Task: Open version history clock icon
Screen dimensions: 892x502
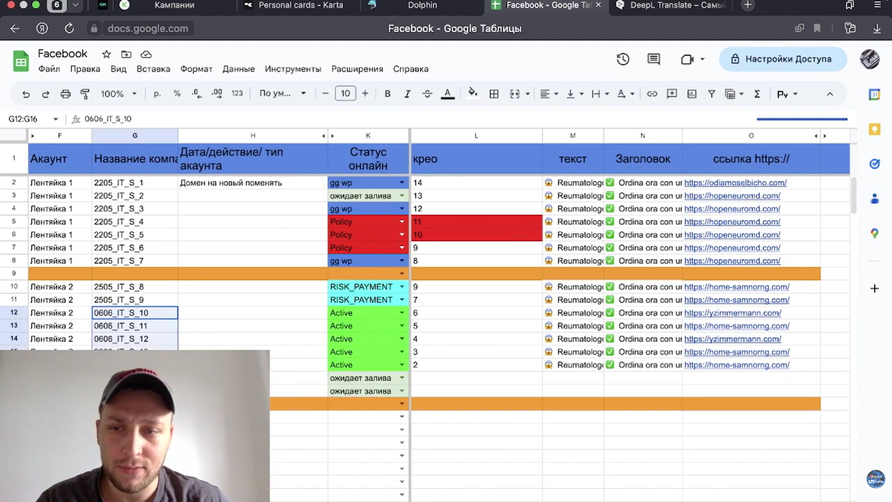Action: (623, 59)
